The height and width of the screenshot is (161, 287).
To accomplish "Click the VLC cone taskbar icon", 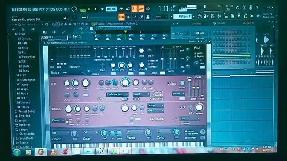I will [x=53, y=152].
